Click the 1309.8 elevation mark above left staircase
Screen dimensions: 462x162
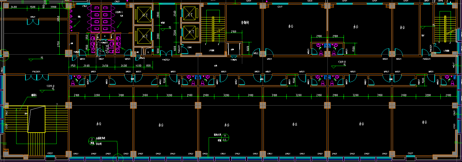click(50, 86)
